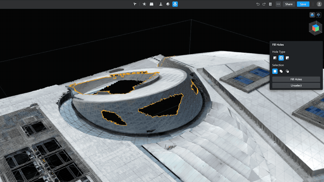Screen dimensions: 324x182
Task: Open the three-dots more options menu
Action: 278,4
